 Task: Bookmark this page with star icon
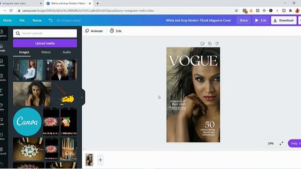236,11
